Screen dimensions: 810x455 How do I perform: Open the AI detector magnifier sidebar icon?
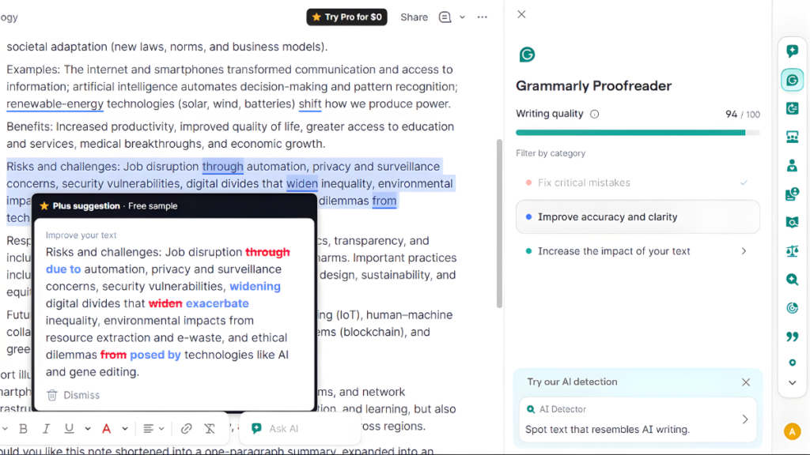pyautogui.click(x=792, y=280)
